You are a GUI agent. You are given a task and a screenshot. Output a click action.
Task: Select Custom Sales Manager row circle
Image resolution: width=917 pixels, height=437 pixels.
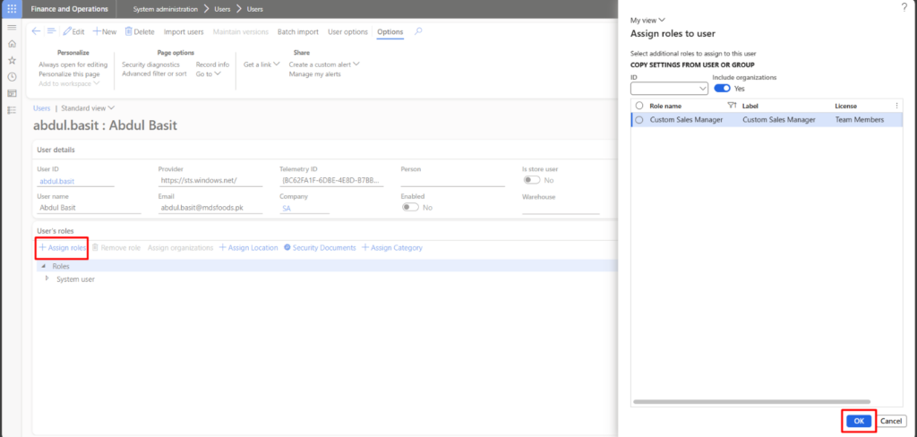click(639, 119)
